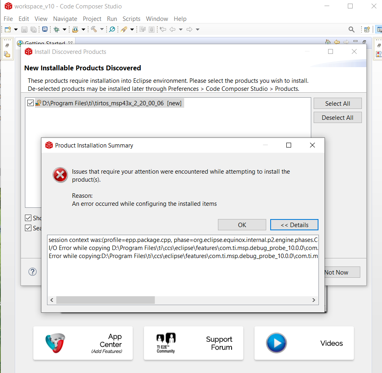Open the Project menu

click(92, 19)
